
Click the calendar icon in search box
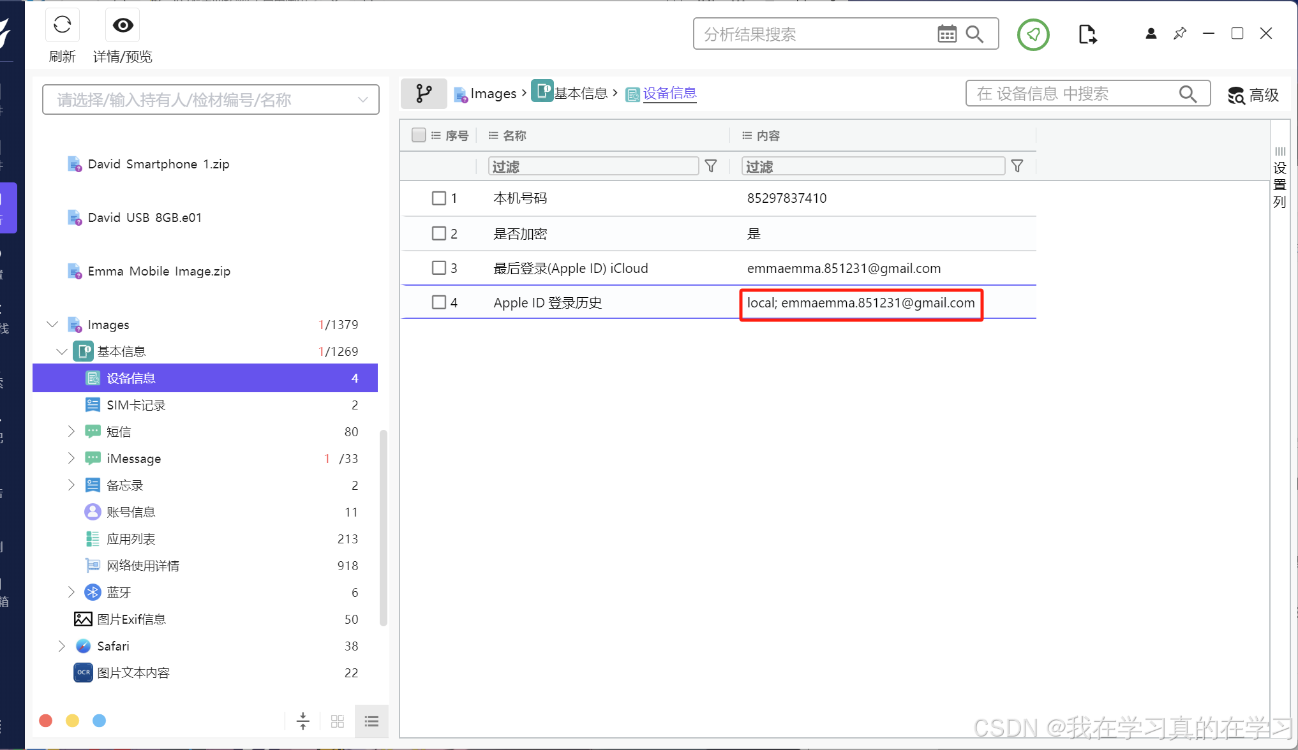[946, 34]
